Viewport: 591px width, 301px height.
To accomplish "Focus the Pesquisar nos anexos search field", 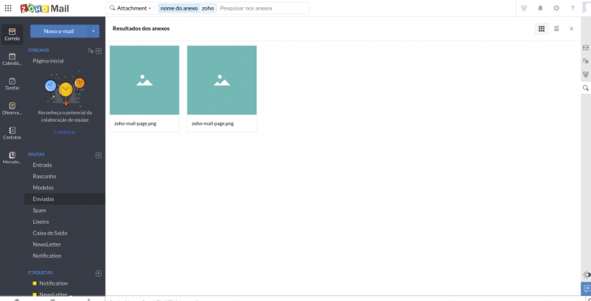I will [x=262, y=8].
